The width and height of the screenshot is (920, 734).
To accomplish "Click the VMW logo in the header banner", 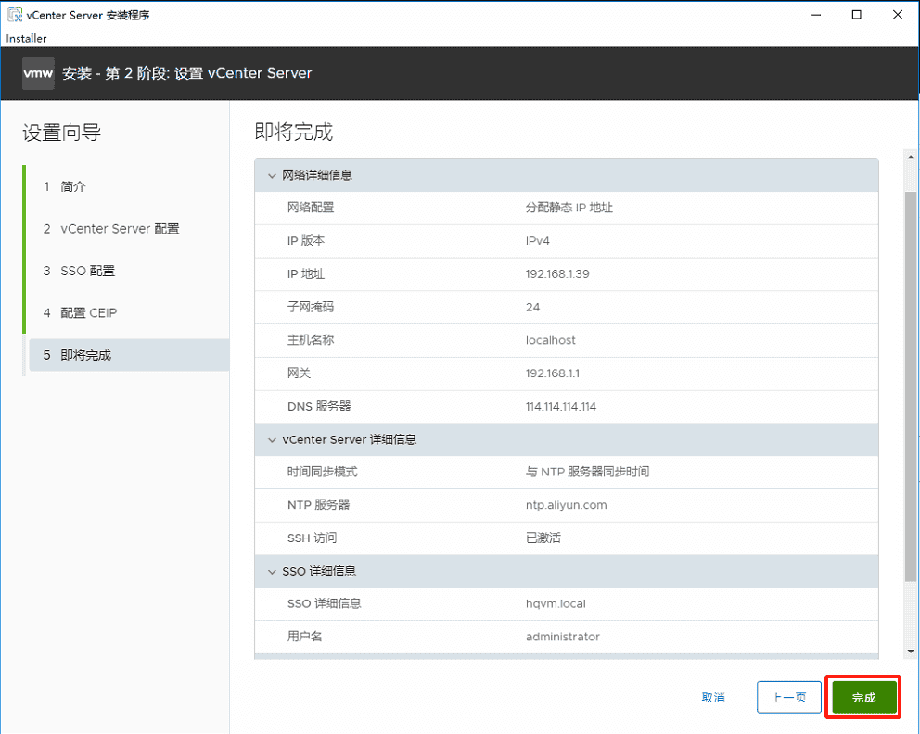I will coord(37,73).
